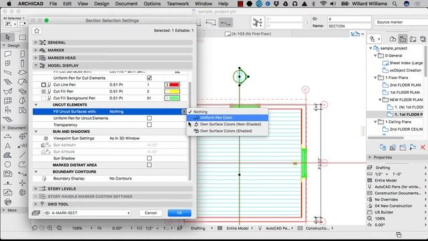Click the OK button

coord(179,213)
